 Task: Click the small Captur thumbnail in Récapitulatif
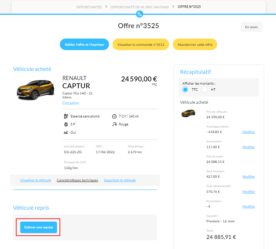pos(188,113)
